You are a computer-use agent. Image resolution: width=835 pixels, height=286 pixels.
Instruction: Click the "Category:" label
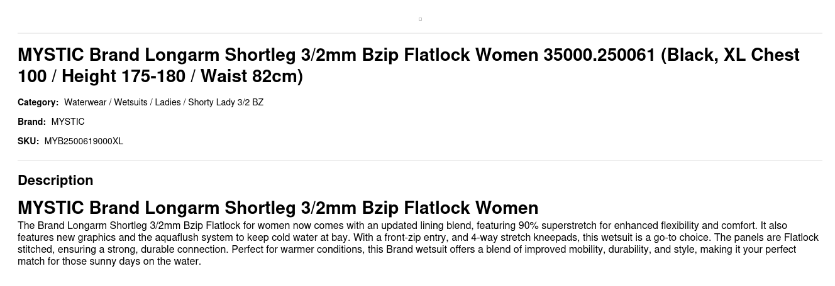coord(38,102)
